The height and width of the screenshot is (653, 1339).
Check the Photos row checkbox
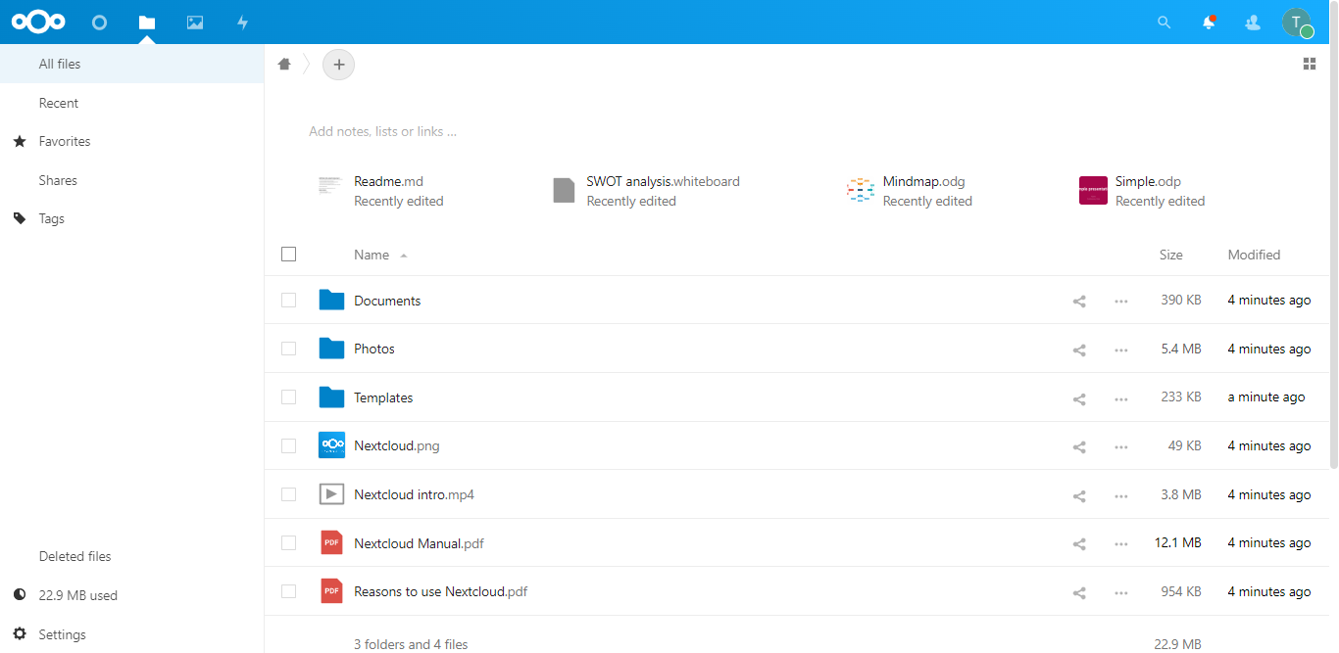point(288,349)
